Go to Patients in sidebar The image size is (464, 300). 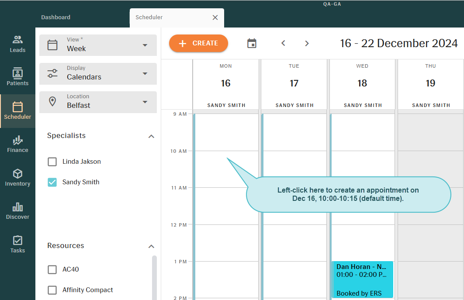17,77
